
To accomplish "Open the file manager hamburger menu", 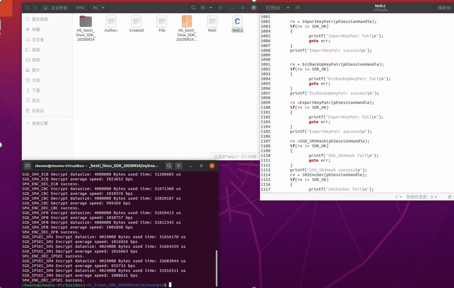I will [x=220, y=8].
